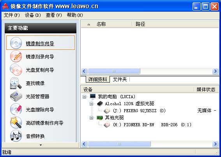Select the (H:) PIONEER BD-RW drive
221x157 pixels.
tap(152, 125)
